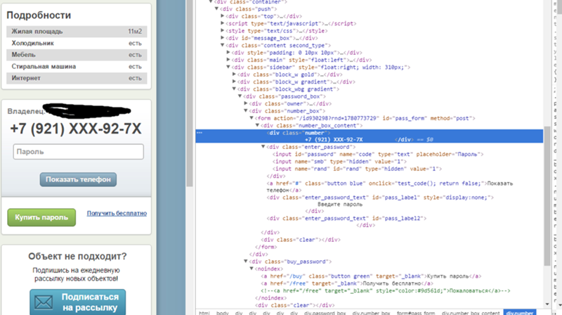Click the masked phone number +7 (921) XXX-92-7X
The width and height of the screenshot is (562, 315).
(x=76, y=129)
